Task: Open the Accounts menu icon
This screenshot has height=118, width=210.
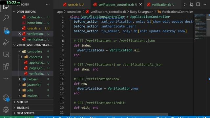Action: click(x=6, y=98)
